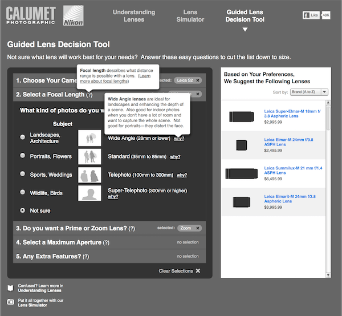This screenshot has width=342, height=316.
Task: Click the Standard focal length silhouette thumbnail
Action: pyautogui.click(x=89, y=156)
